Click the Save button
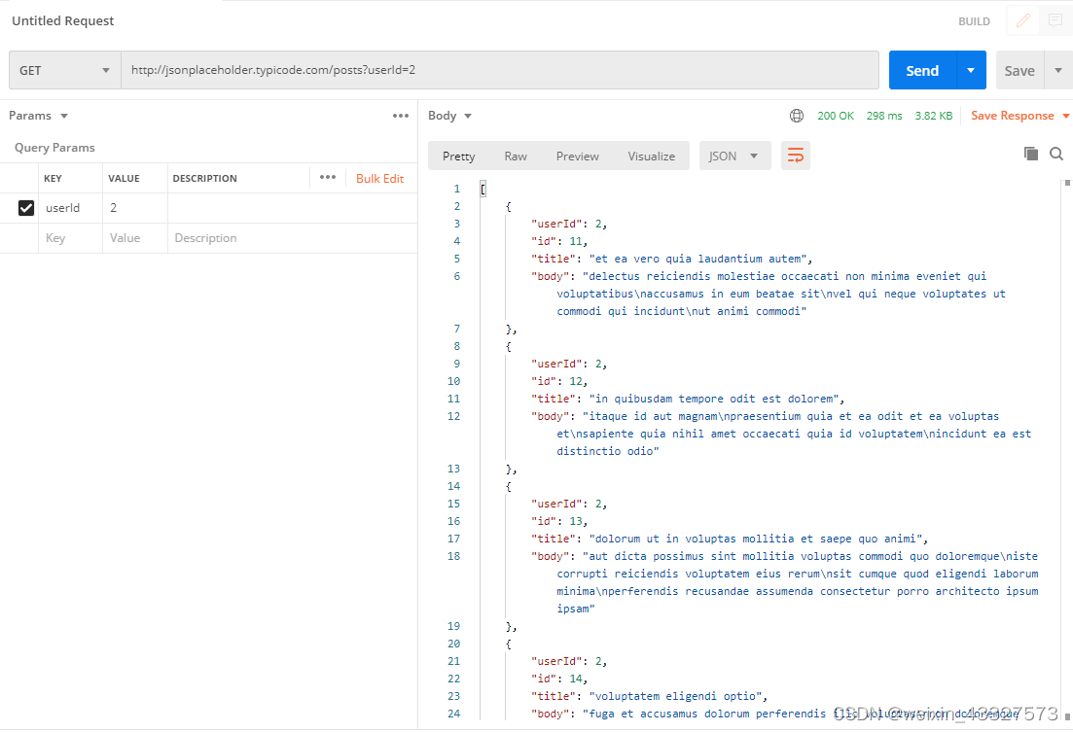This screenshot has height=732, width=1073. click(1019, 70)
